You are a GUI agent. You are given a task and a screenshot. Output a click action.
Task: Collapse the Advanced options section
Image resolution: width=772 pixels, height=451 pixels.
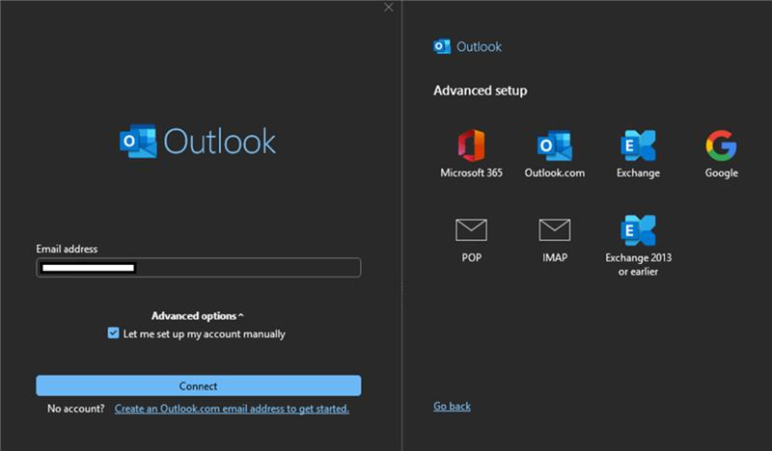198,316
